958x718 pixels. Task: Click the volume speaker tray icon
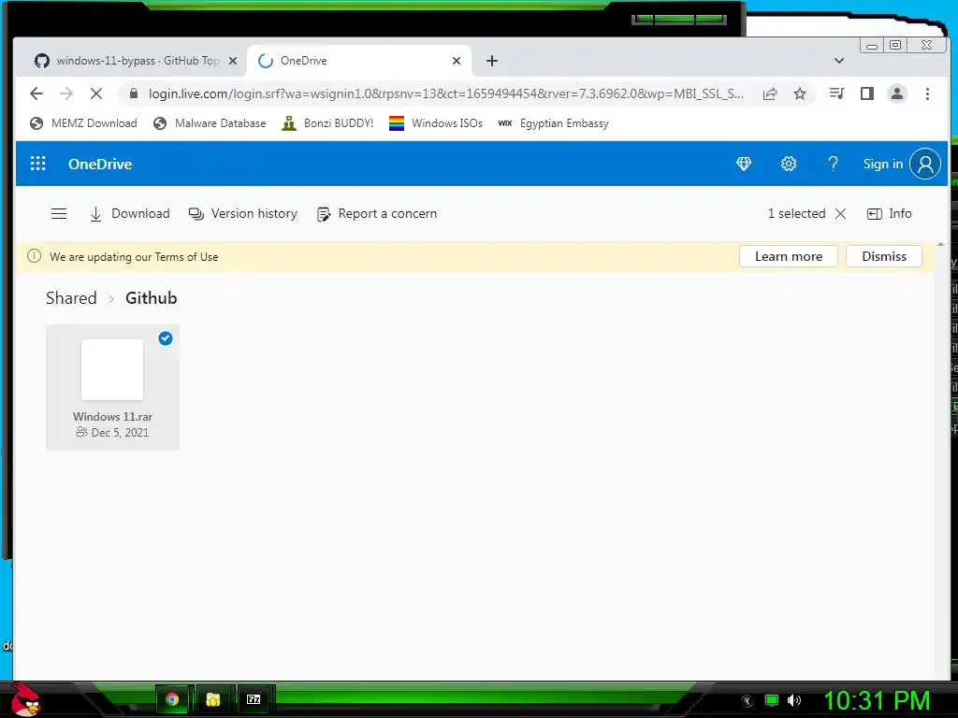pyautogui.click(x=794, y=700)
